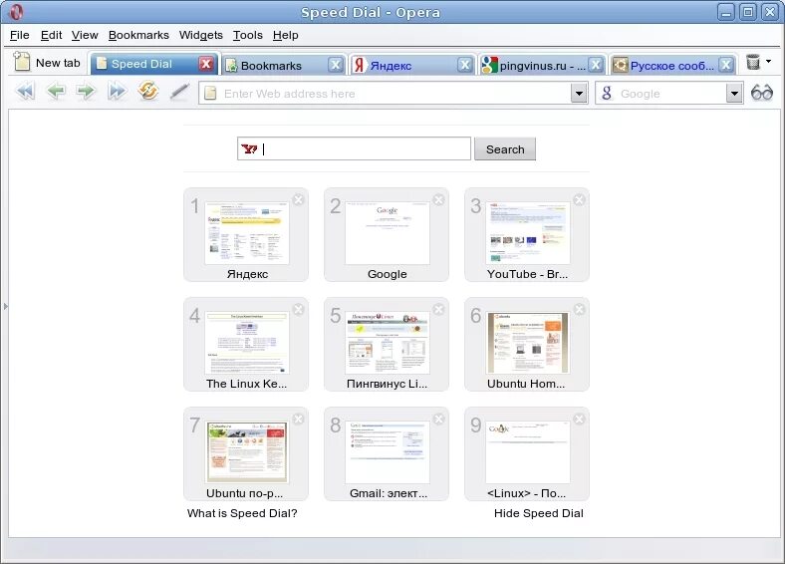Open the address bar dropdown arrow
Image resolution: width=785 pixels, height=564 pixels.
579,93
